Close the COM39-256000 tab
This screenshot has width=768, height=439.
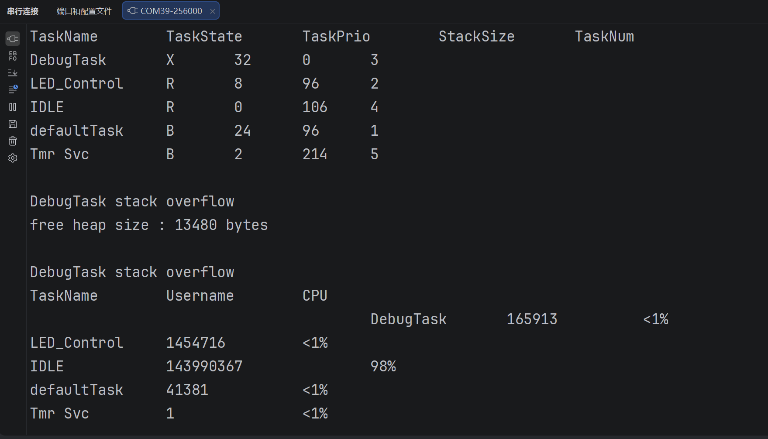(213, 11)
